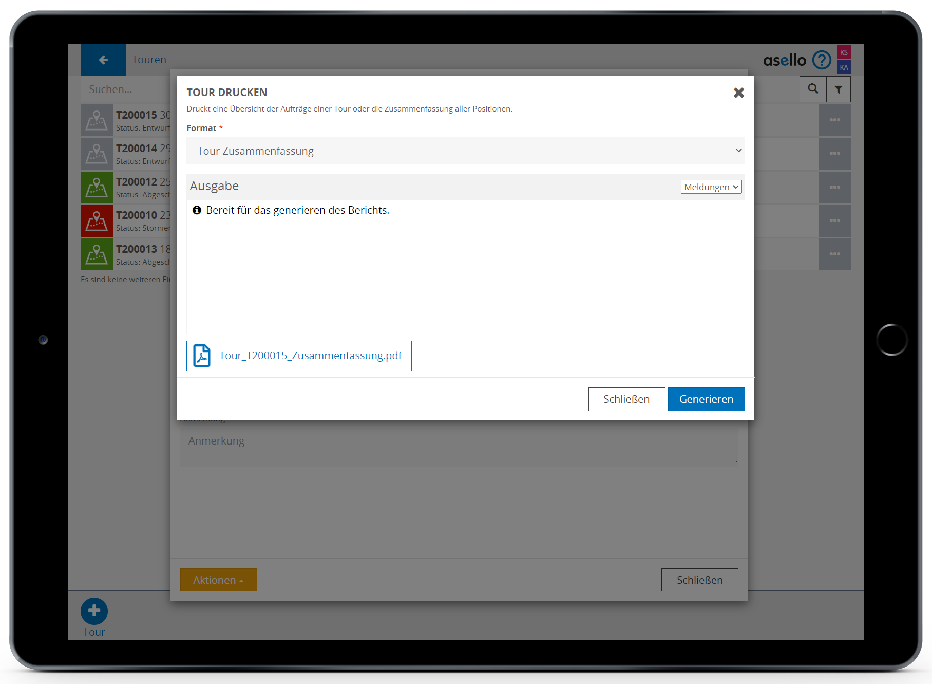Click into the Anmerkung text area
The image size is (932, 684).
(458, 447)
